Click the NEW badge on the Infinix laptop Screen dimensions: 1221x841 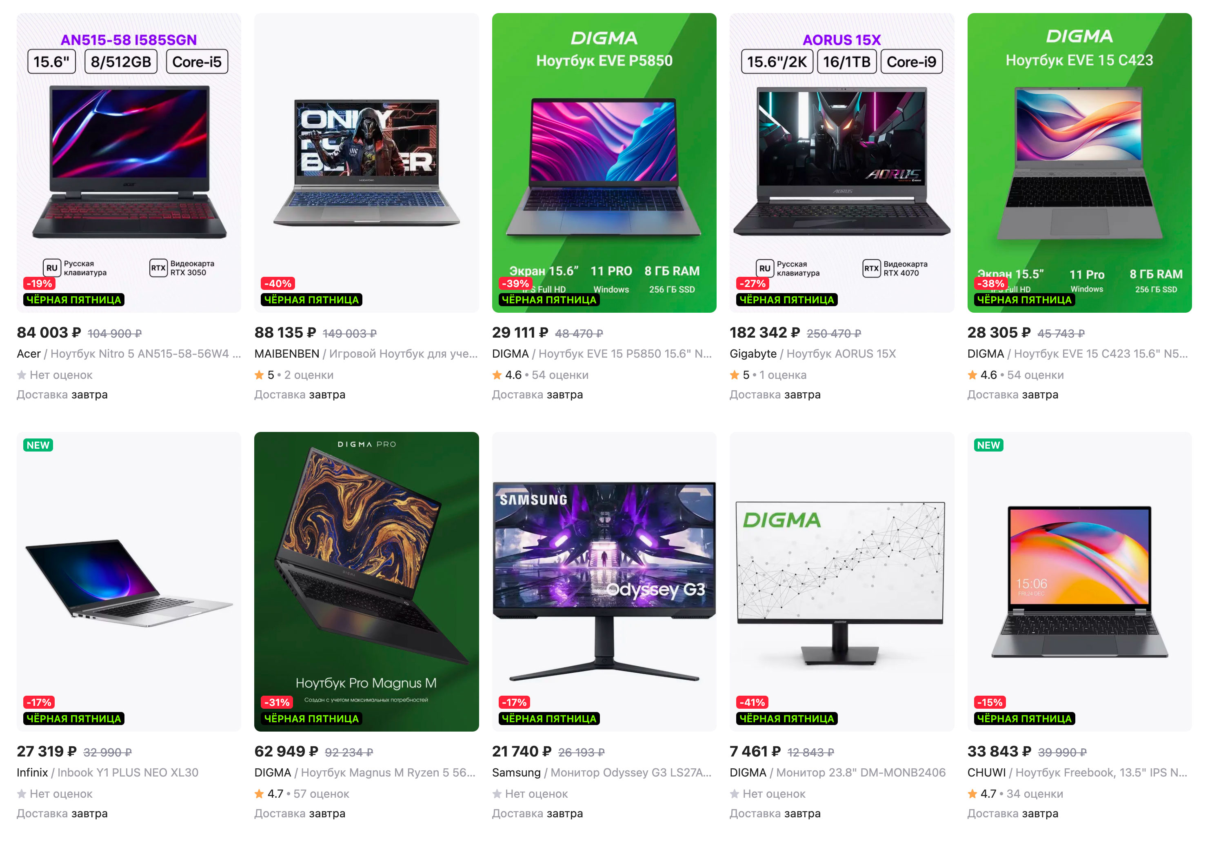click(38, 445)
